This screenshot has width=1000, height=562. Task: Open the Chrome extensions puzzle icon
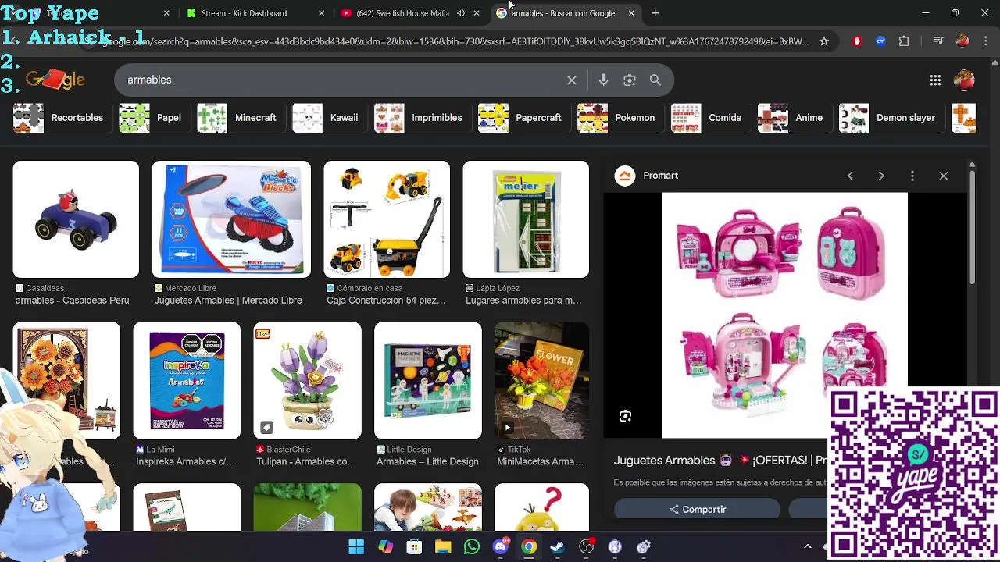(x=905, y=41)
